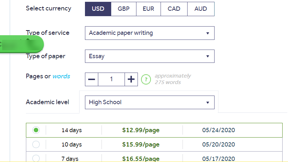Viewport: 288px width, 162px height.
Task: Click the pages count input field
Action: tap(111, 79)
